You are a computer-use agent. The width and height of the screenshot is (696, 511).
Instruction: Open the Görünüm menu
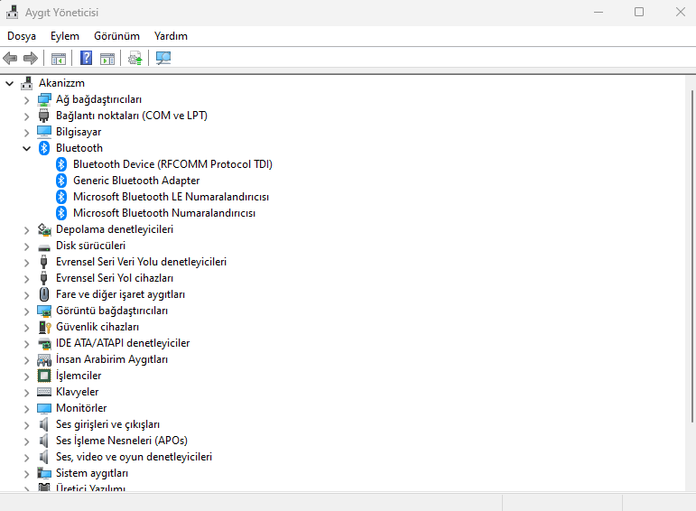click(x=116, y=36)
